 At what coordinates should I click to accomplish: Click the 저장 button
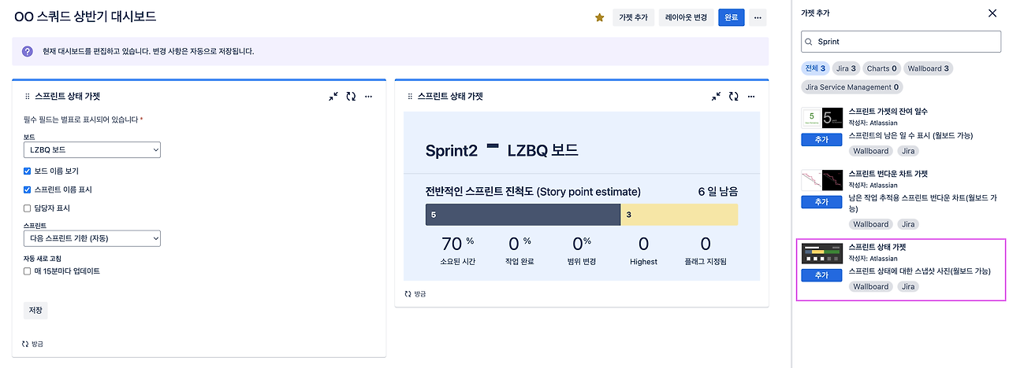point(35,310)
